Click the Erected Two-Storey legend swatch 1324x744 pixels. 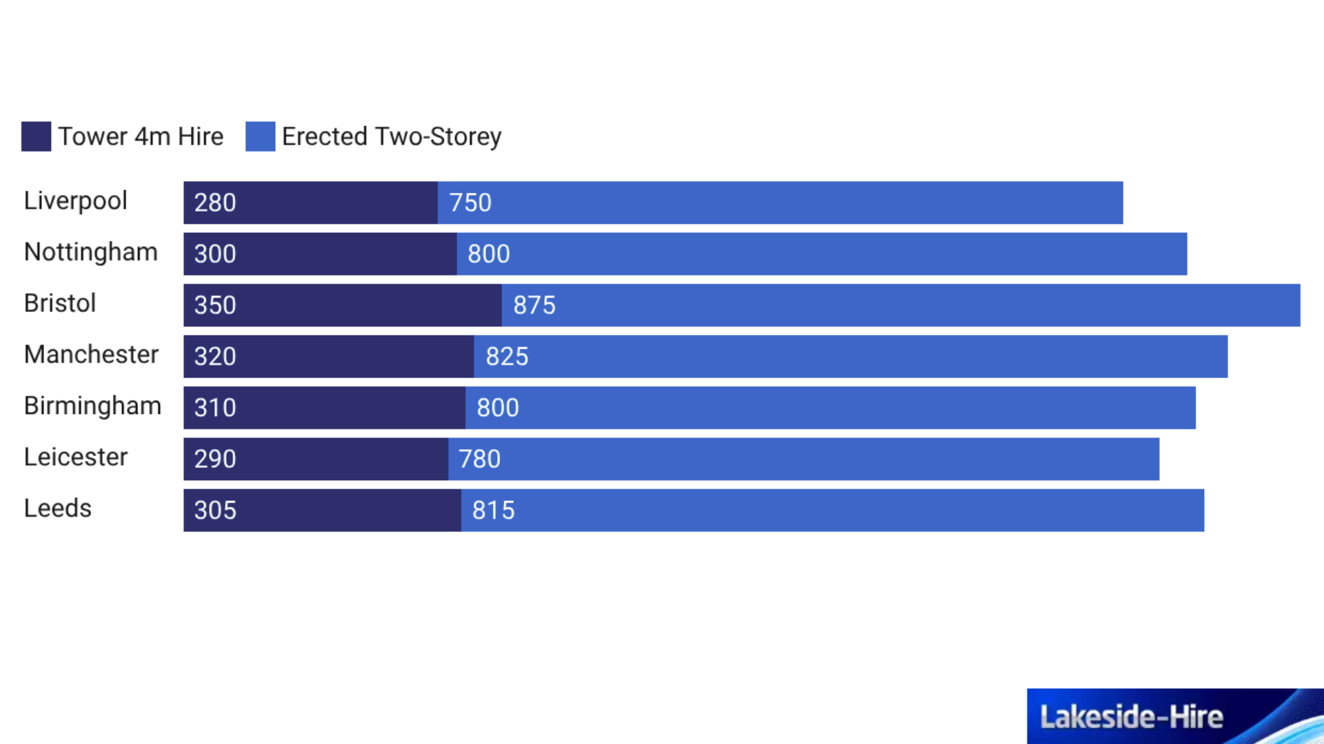pyautogui.click(x=260, y=136)
